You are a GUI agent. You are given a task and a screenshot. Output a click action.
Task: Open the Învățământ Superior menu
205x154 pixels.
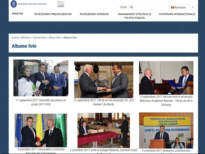(94, 14)
